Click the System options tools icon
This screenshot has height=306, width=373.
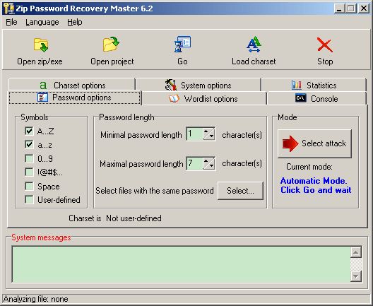(171, 85)
